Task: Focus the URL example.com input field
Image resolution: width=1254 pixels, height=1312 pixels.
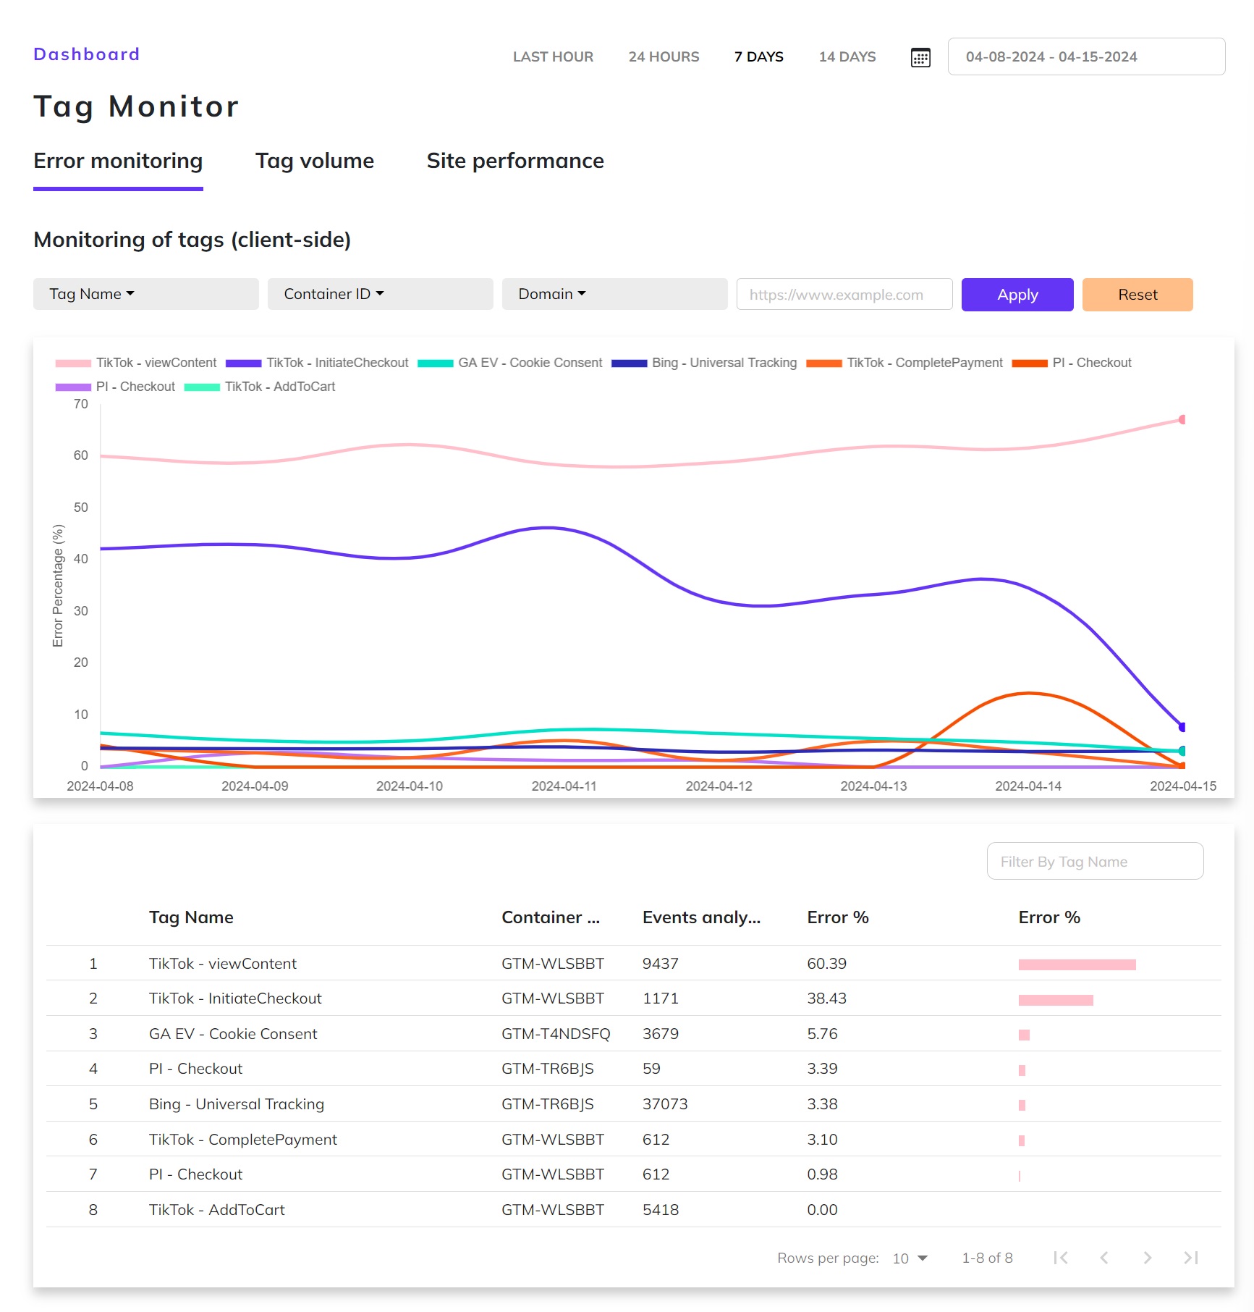Action: [x=844, y=295]
